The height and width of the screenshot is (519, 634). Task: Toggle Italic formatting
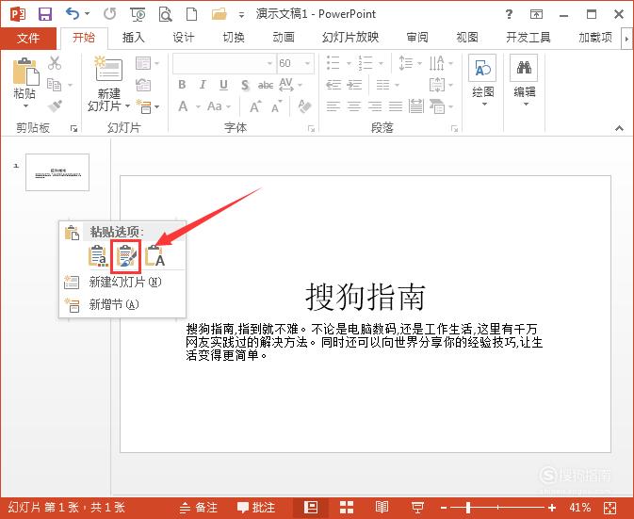203,85
